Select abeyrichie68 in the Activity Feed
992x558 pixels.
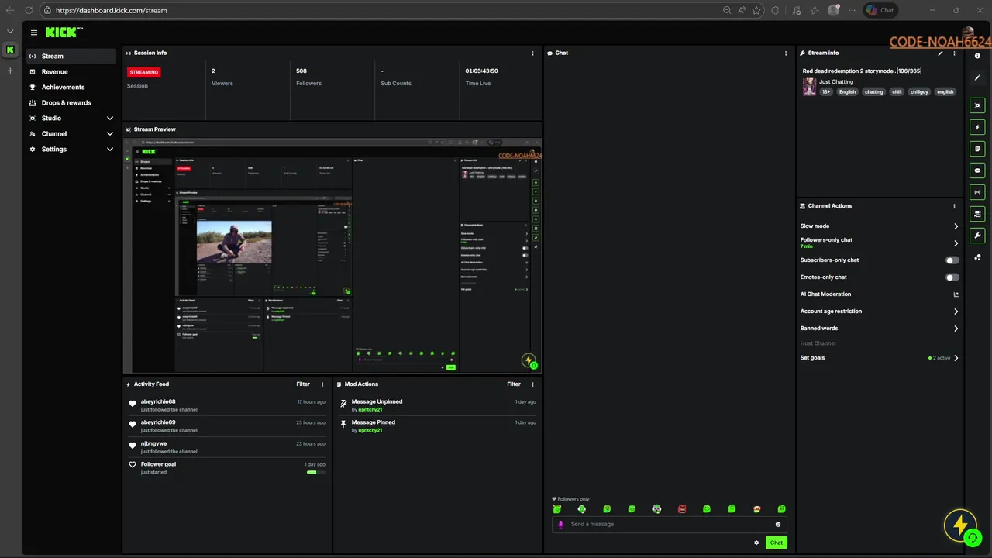pos(158,401)
